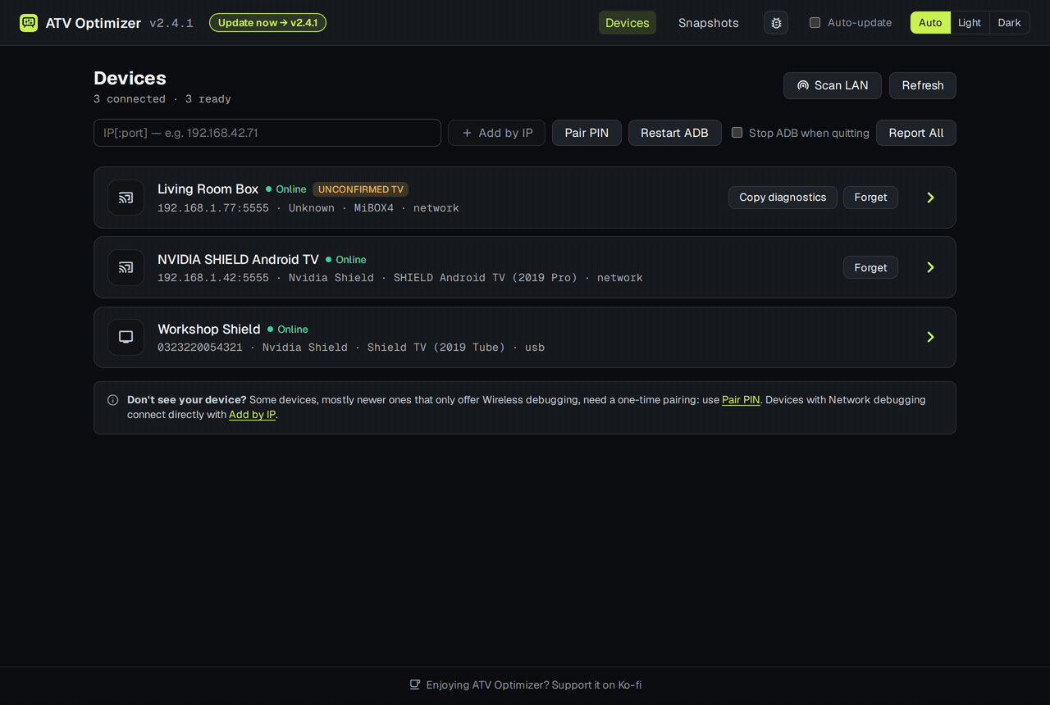Restart ADB server
1050x705 pixels.
tap(674, 133)
